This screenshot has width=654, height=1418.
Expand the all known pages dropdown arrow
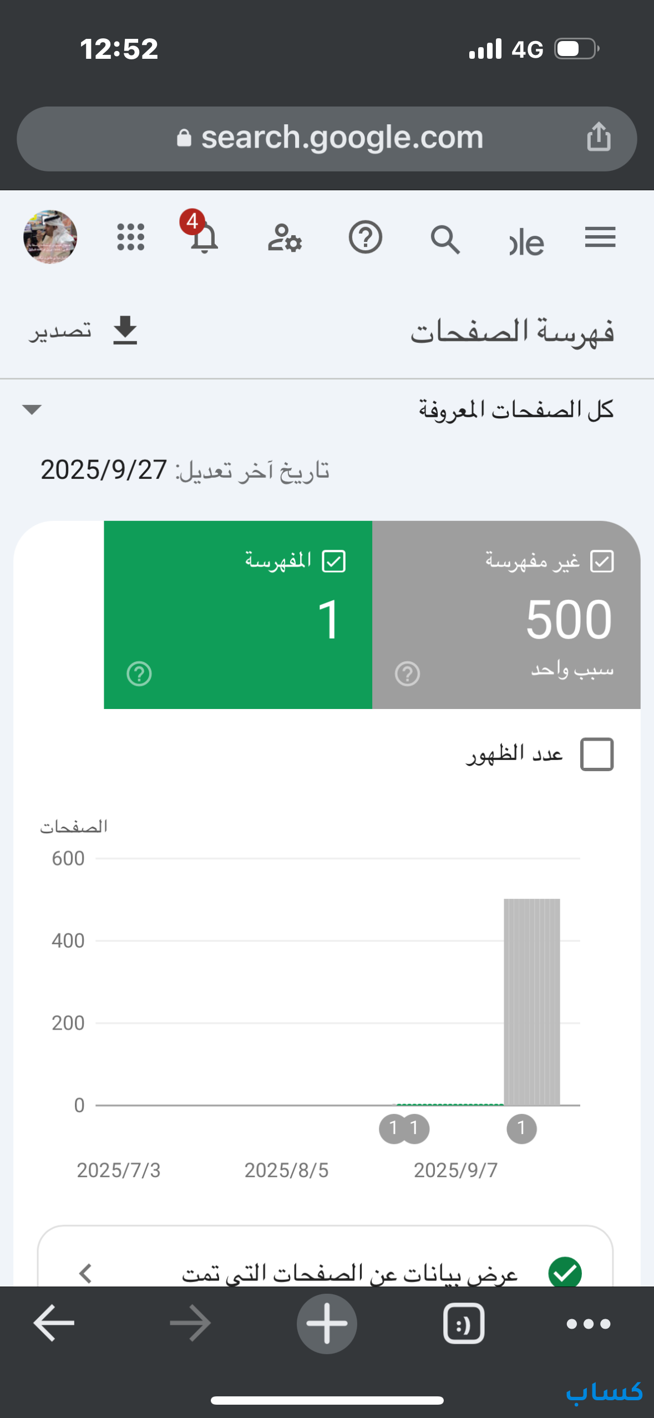pyautogui.click(x=32, y=409)
